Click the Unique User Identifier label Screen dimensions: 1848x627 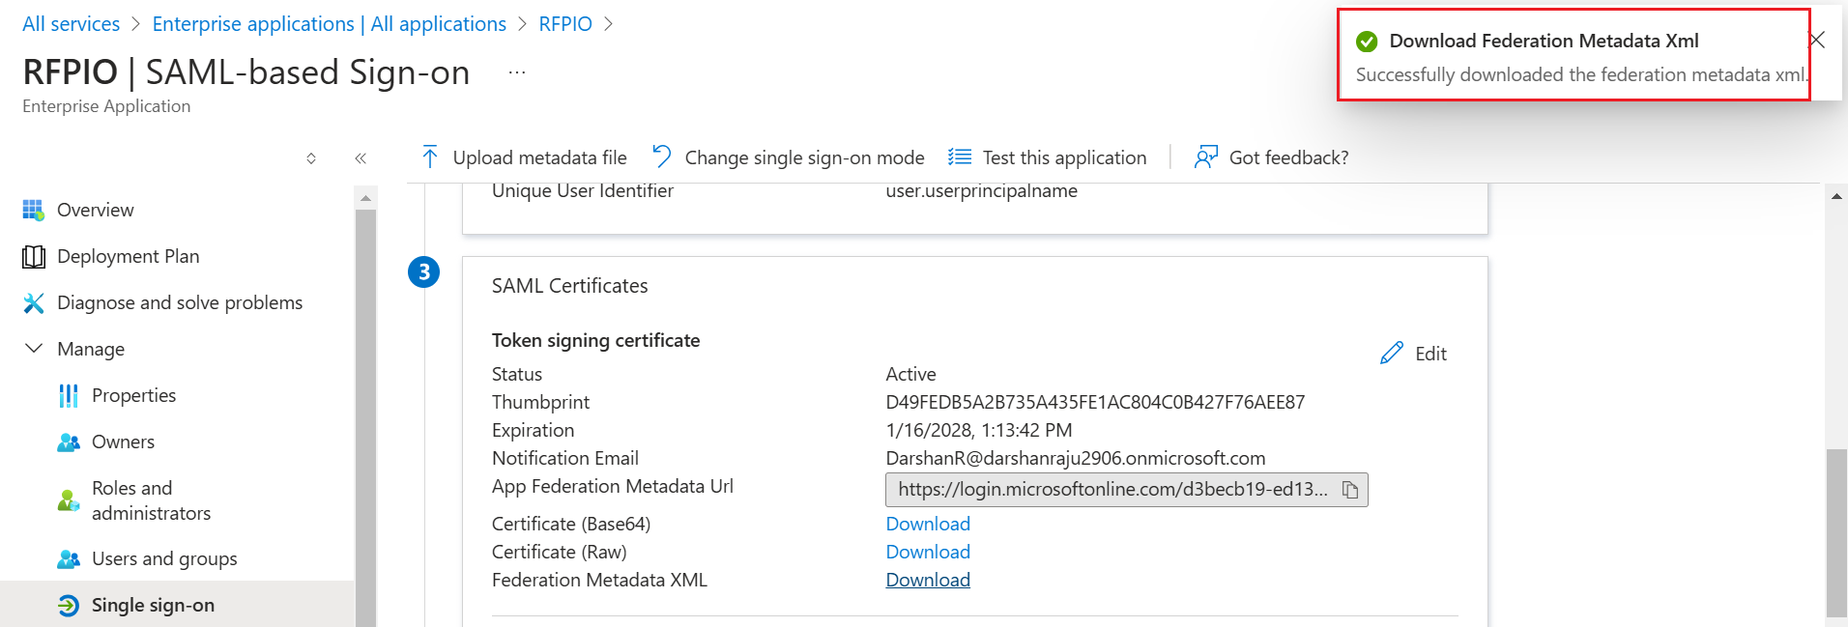[583, 191]
